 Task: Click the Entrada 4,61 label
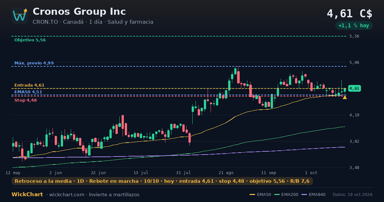29,85
